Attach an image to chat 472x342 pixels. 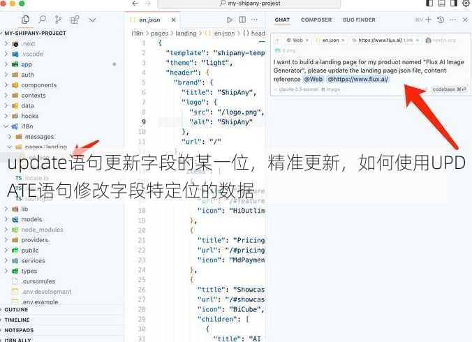coord(331,89)
